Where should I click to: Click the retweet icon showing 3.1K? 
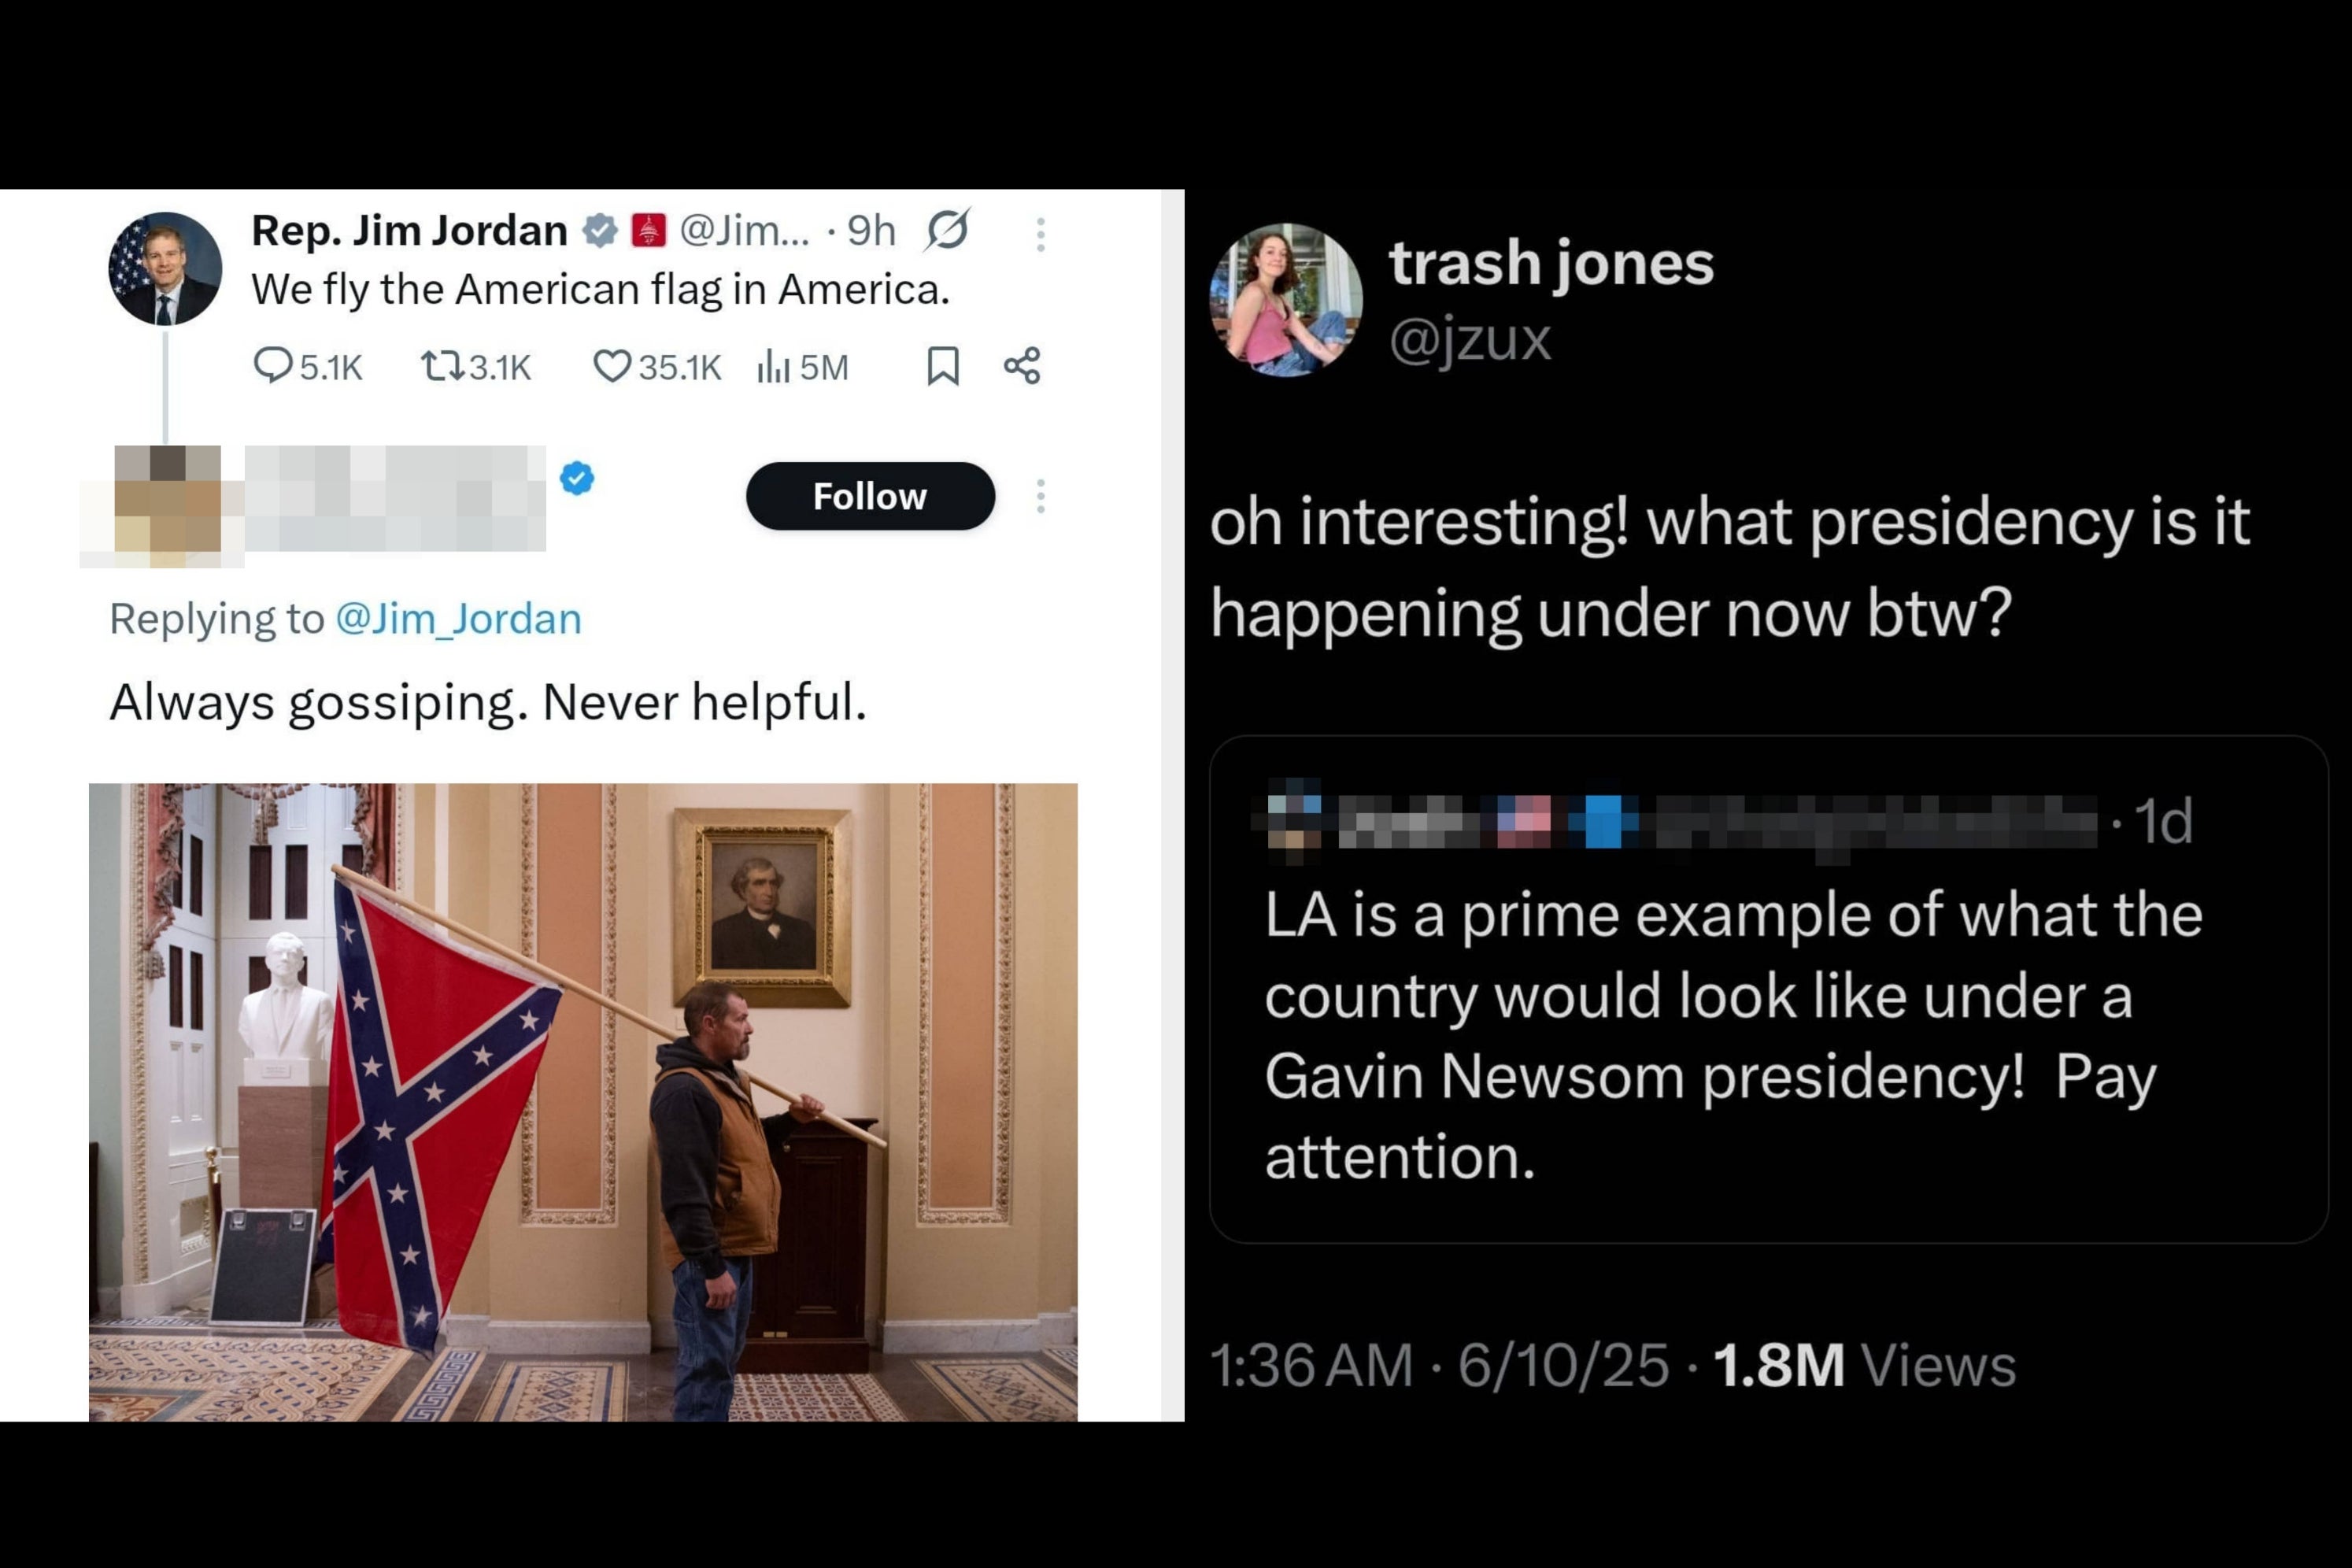(441, 366)
